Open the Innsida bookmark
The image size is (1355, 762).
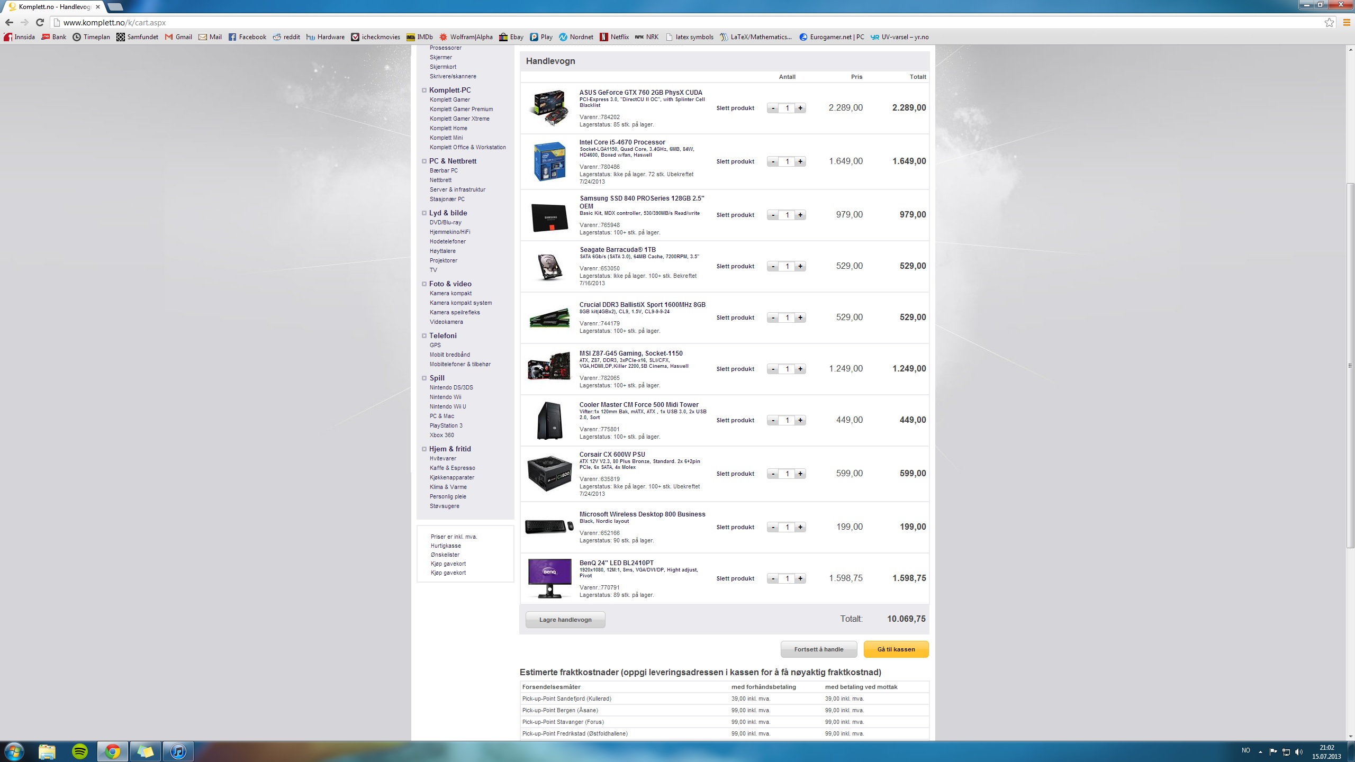(20, 37)
